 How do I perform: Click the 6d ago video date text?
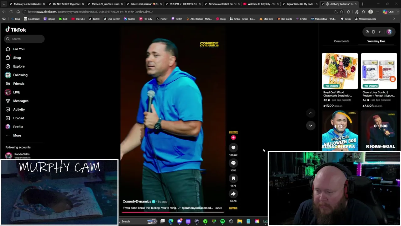[x=162, y=202]
